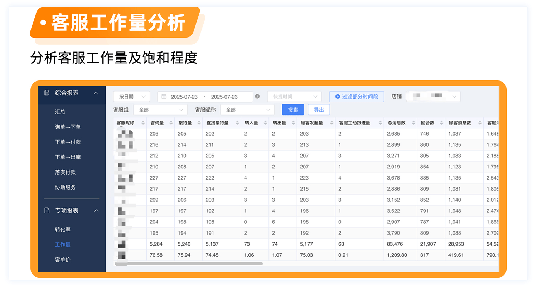The height and width of the screenshot is (285, 537).
Task: Select 询单→下单 in sidebar menu
Action: point(68,127)
